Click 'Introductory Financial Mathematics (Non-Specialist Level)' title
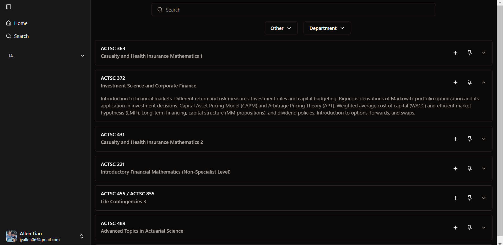The height and width of the screenshot is (245, 503). click(166, 172)
